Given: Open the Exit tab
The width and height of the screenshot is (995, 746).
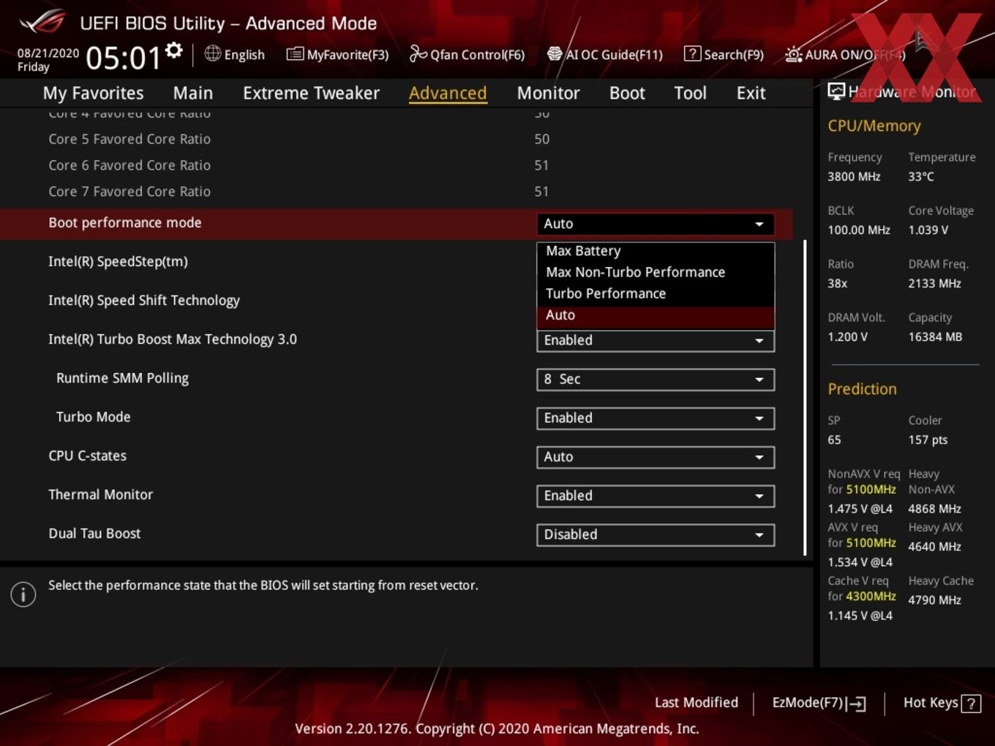Looking at the screenshot, I should tap(751, 93).
